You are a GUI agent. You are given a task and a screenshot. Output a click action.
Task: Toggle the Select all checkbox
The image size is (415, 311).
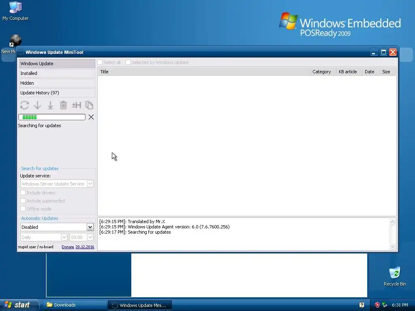(100, 62)
